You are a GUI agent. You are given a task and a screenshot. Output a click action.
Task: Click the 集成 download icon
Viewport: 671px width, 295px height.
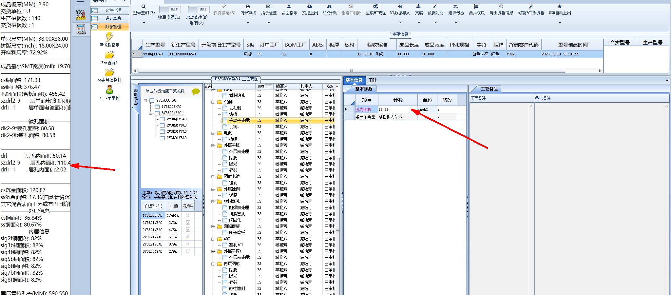tap(418, 7)
